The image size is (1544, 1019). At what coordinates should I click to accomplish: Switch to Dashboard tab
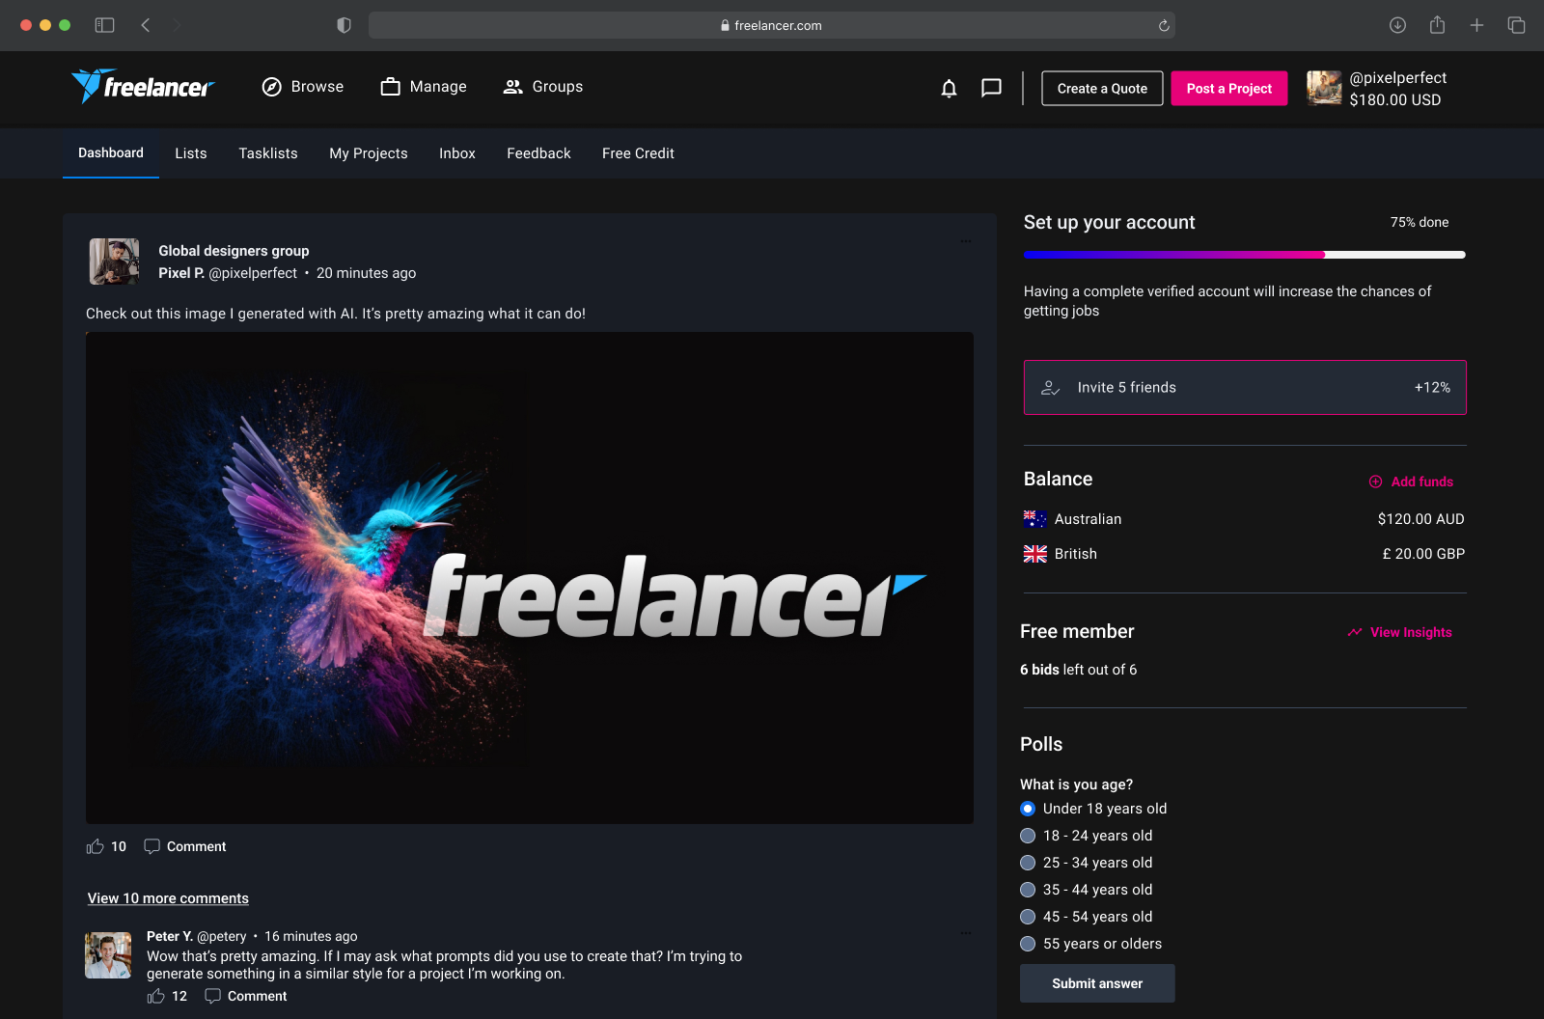(x=111, y=152)
